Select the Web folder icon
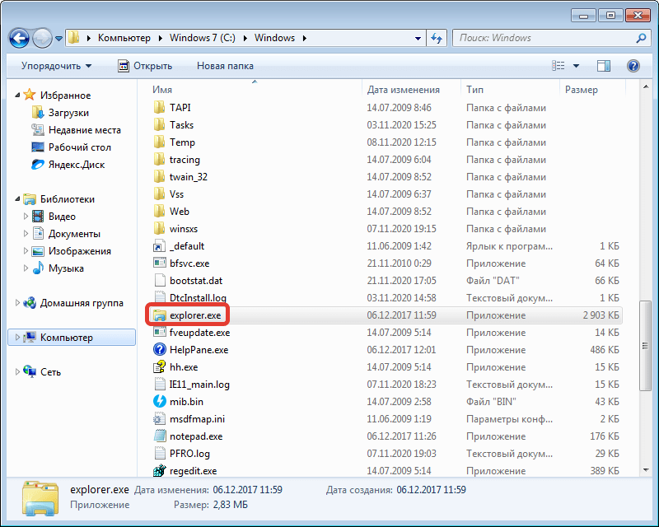The height and width of the screenshot is (527, 659). 159,211
